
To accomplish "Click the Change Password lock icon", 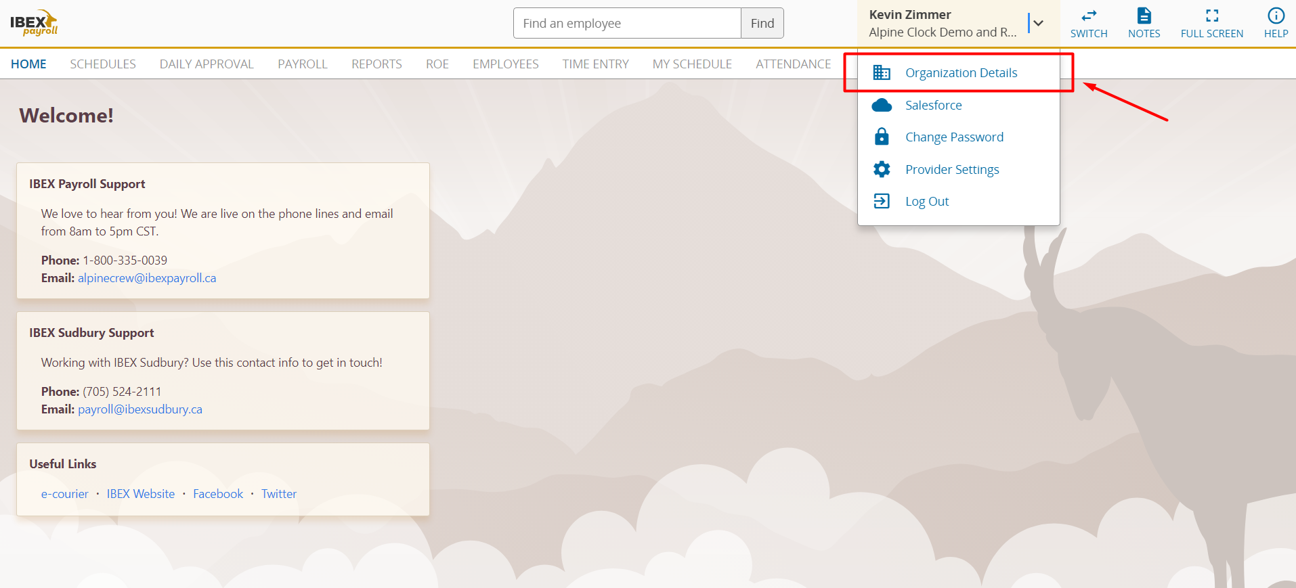I will pyautogui.click(x=882, y=137).
